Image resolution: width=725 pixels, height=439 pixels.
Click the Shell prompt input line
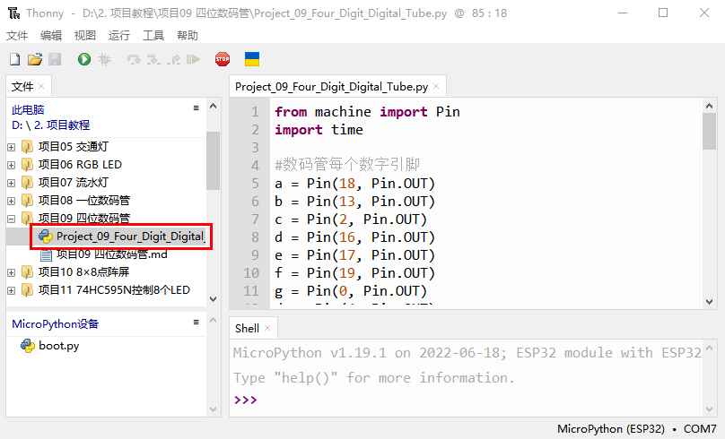click(x=467, y=400)
